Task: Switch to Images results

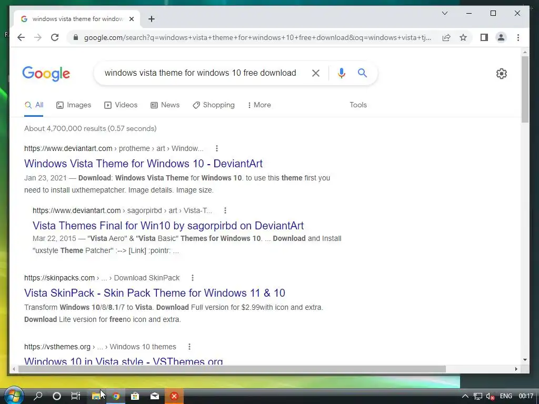Action: click(74, 105)
